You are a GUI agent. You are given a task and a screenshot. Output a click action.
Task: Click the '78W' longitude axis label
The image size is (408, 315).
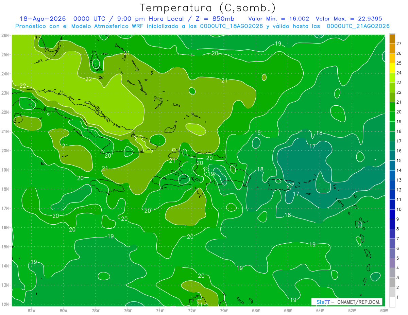(96, 310)
